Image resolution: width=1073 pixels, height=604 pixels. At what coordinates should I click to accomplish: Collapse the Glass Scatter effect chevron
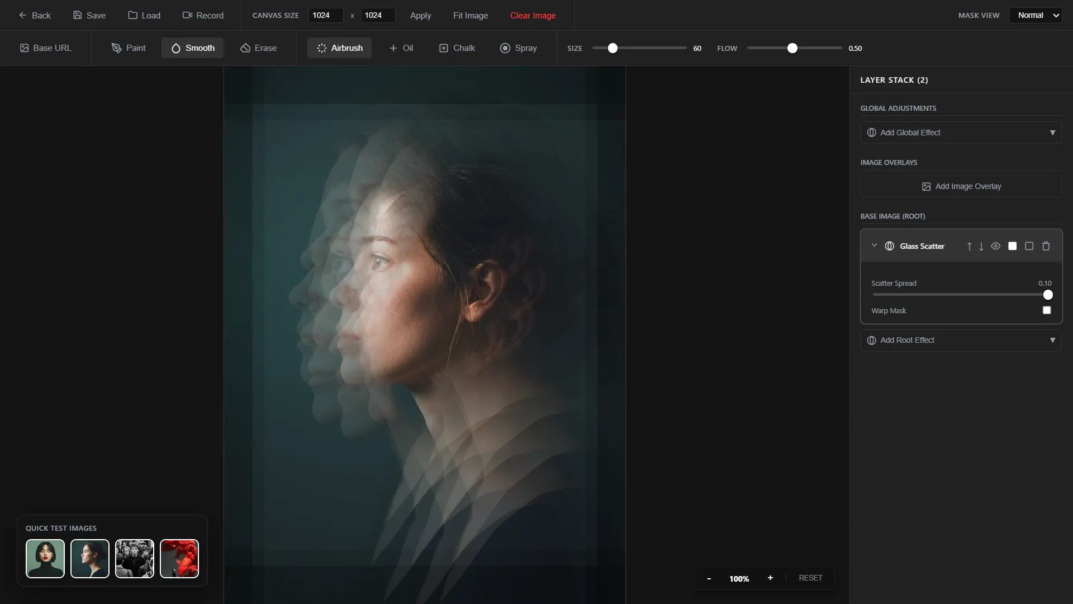(x=874, y=246)
